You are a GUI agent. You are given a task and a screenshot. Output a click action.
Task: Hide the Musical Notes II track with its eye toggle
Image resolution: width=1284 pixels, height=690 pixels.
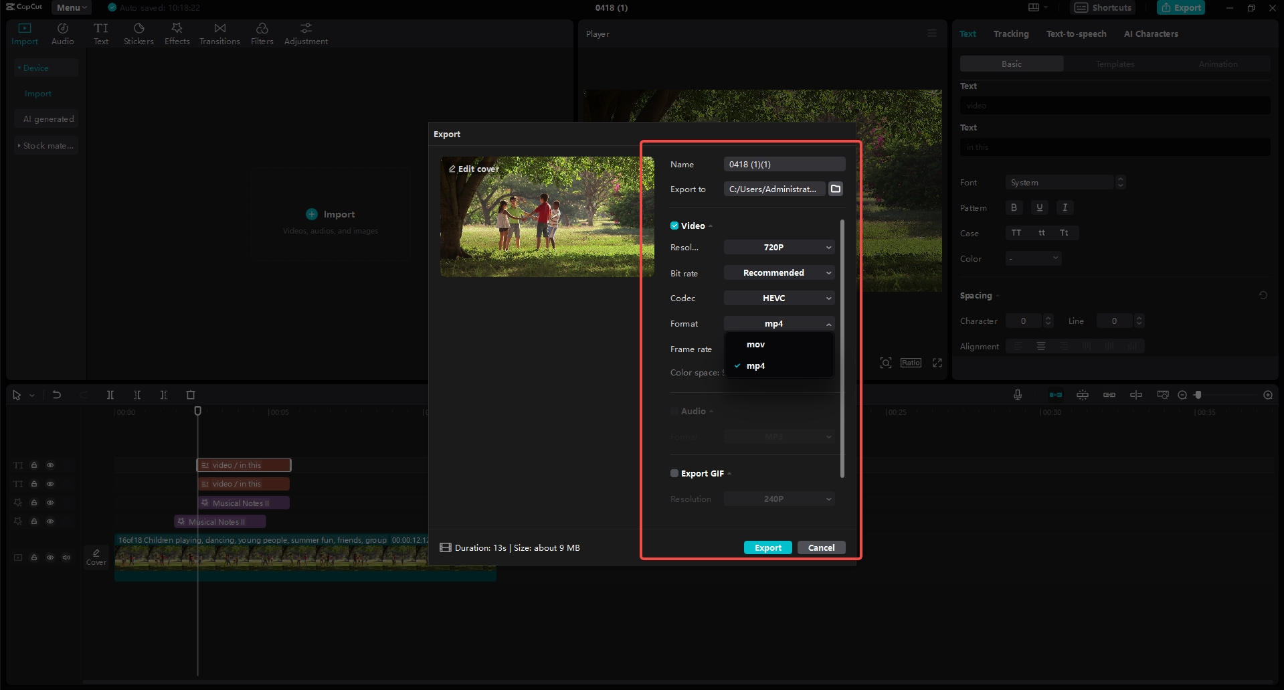pyautogui.click(x=50, y=503)
